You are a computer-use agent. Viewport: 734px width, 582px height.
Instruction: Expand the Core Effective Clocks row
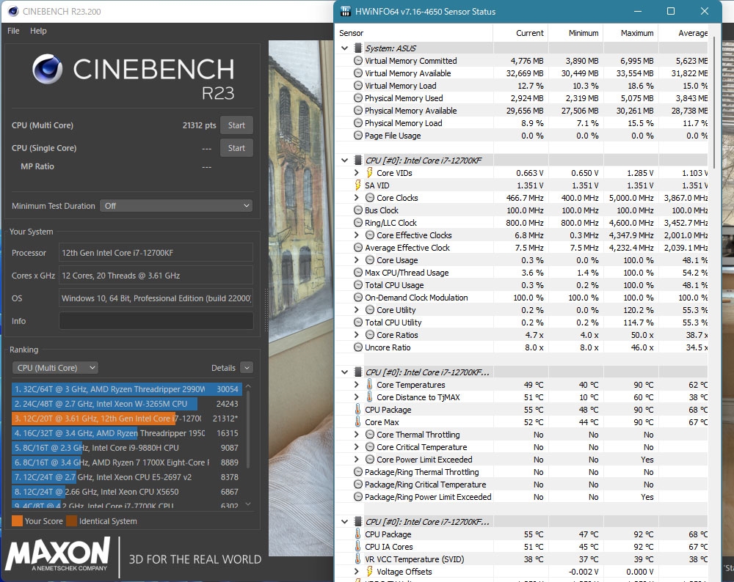coord(357,235)
